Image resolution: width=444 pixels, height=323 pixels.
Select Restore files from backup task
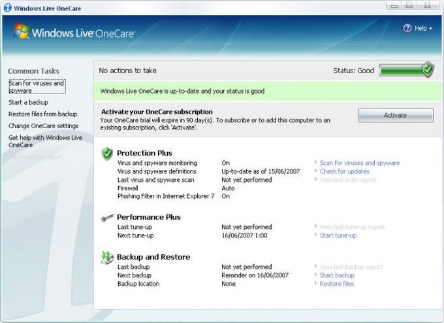pyautogui.click(x=42, y=114)
